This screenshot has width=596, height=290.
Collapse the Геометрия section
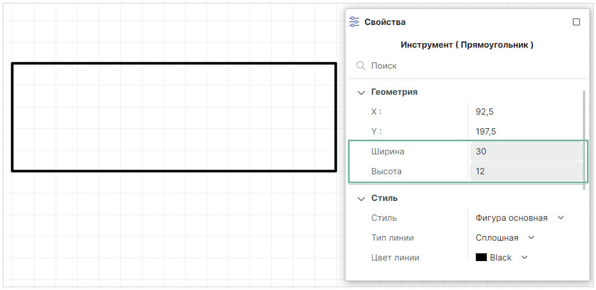[361, 92]
